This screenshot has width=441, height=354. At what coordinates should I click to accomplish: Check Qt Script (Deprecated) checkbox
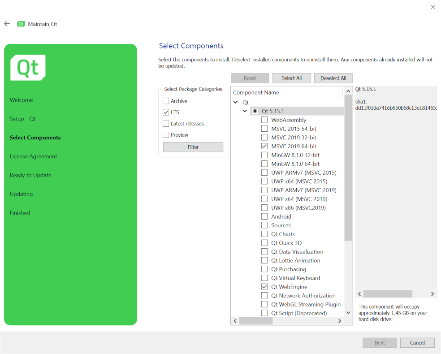[x=264, y=313]
